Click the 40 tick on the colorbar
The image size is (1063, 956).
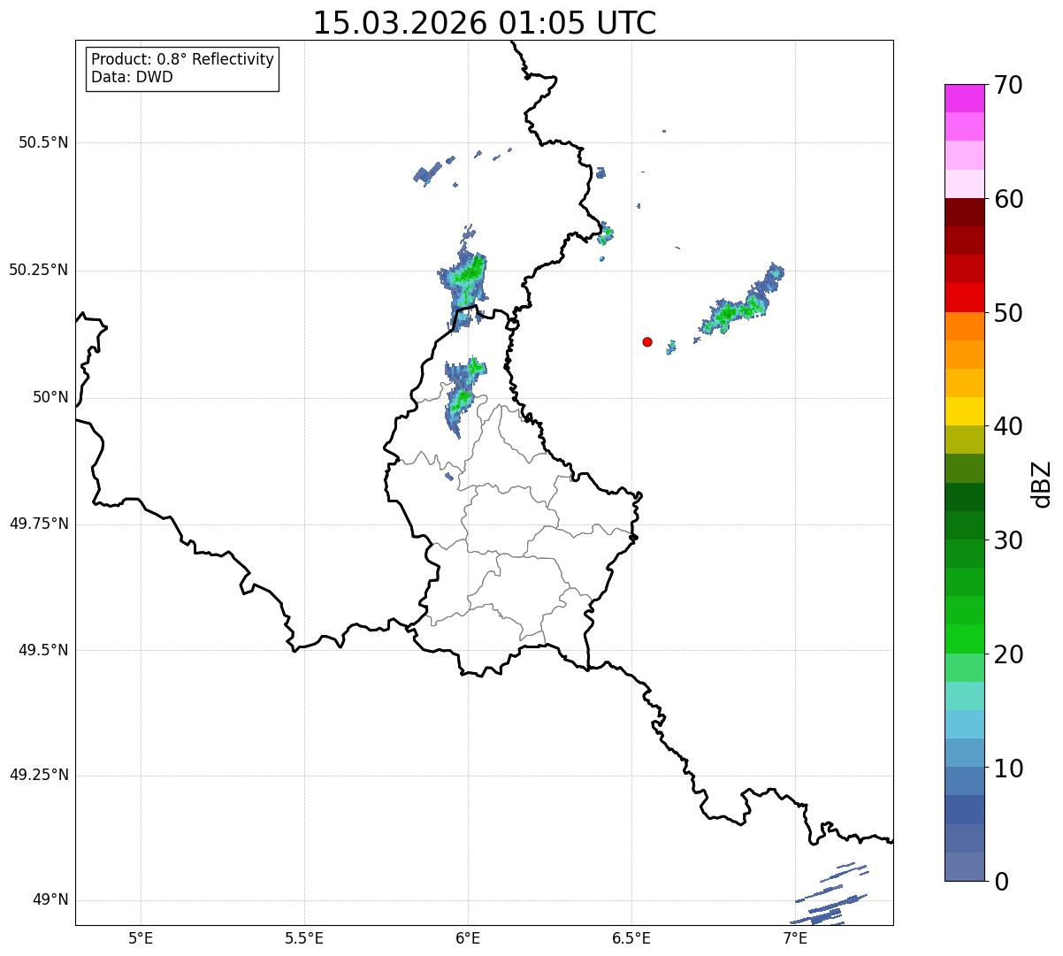pyautogui.click(x=1008, y=426)
